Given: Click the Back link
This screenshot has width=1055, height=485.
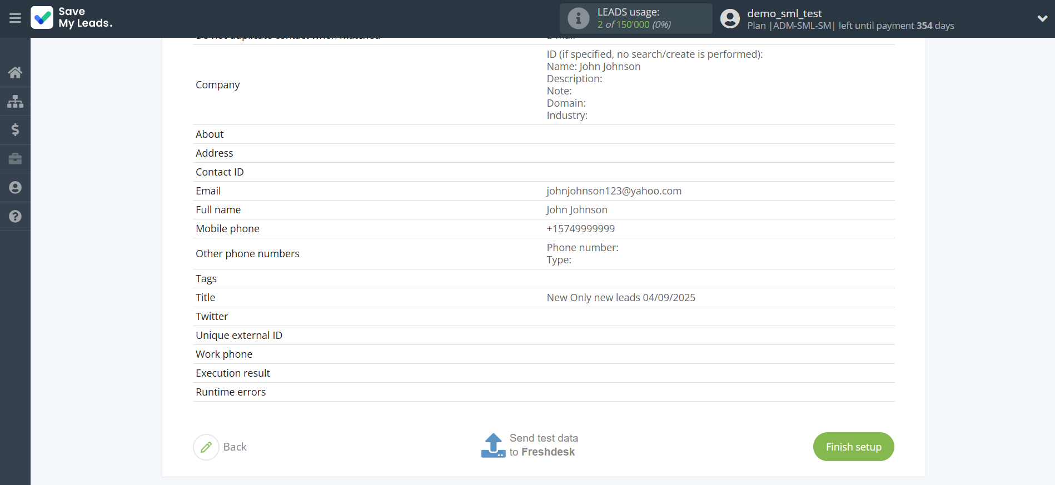Looking at the screenshot, I should tap(235, 447).
